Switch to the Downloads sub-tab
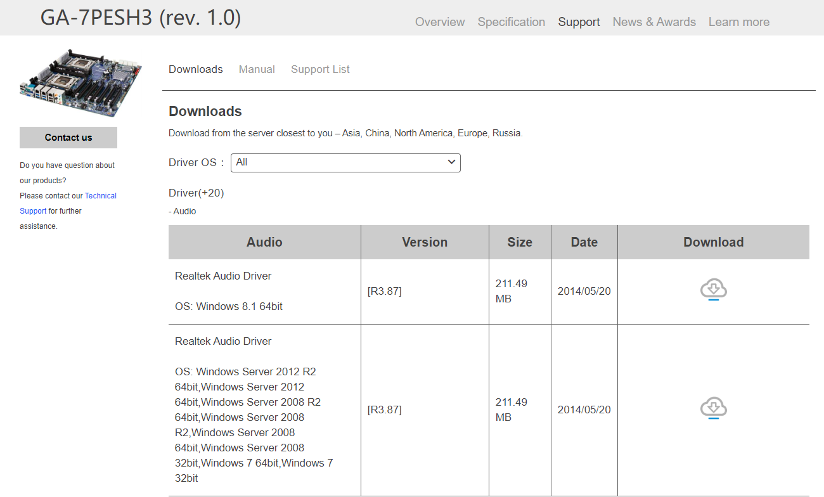Screen dimensions: 824x497 coord(196,69)
